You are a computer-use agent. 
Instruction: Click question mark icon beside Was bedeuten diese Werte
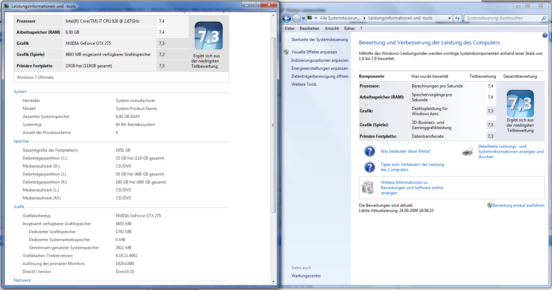[370, 151]
